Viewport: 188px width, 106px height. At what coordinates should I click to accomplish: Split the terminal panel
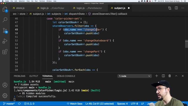click(x=163, y=76)
